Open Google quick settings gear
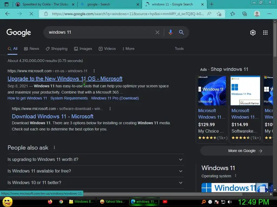 pos(253,33)
